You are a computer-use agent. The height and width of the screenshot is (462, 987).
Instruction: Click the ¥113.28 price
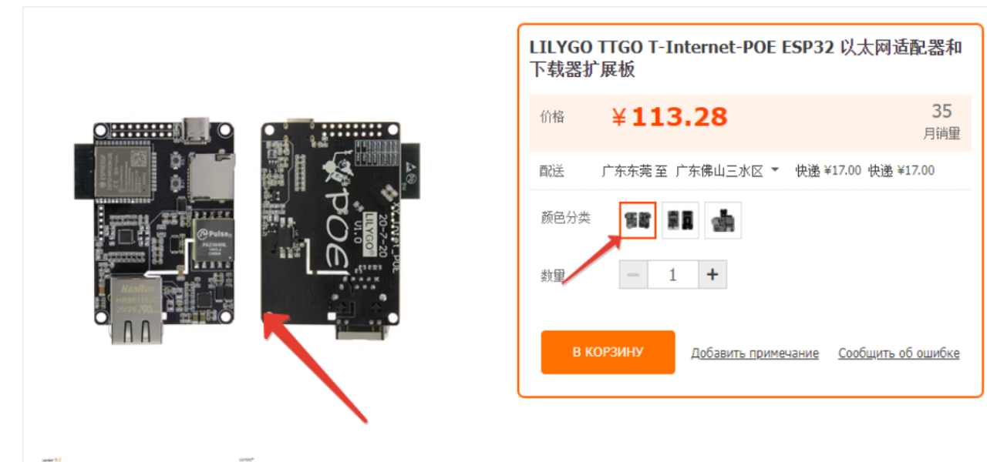point(669,117)
